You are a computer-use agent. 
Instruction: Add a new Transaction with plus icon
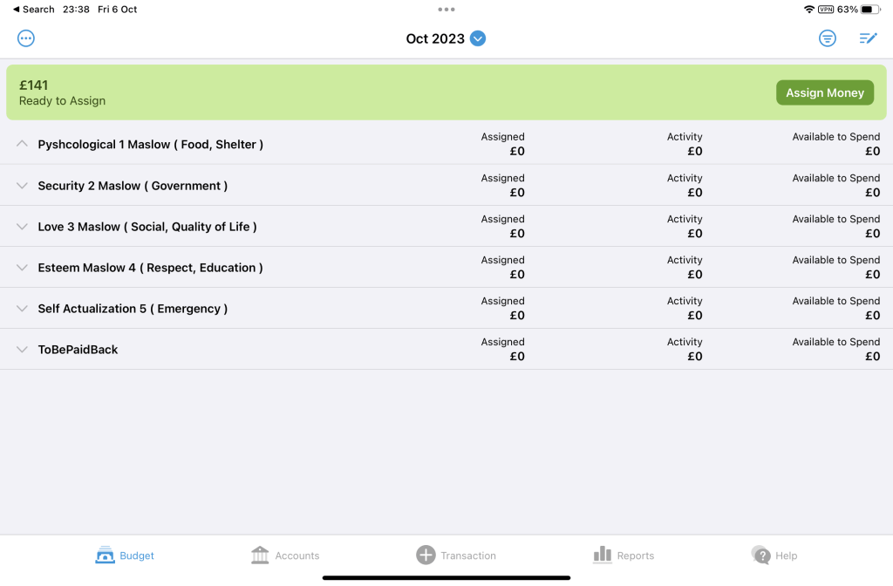click(426, 555)
